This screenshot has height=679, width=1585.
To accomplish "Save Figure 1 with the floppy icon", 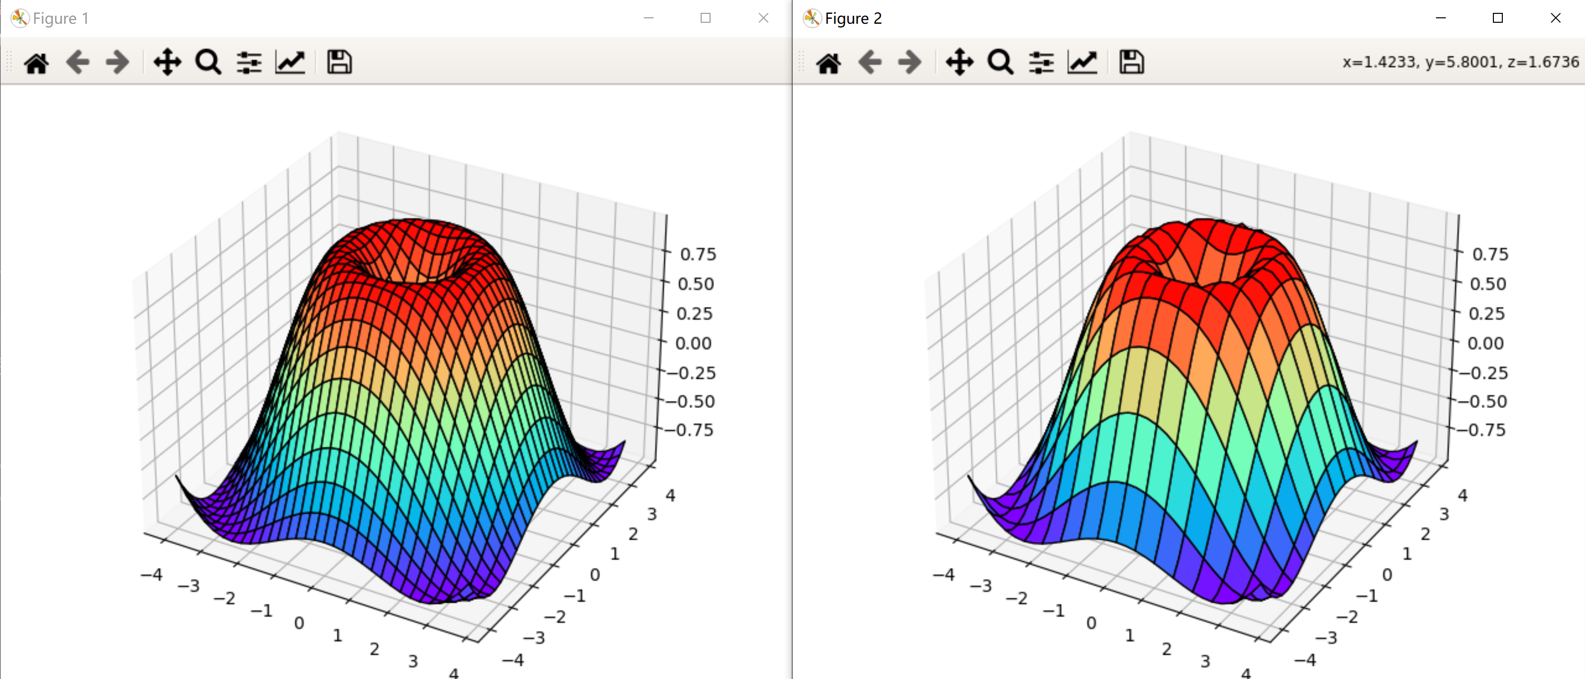I will [339, 62].
